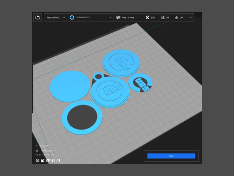The width and height of the screenshot is (234, 176).
Task: Expand print settings panel chevron
Action: pos(191,18)
